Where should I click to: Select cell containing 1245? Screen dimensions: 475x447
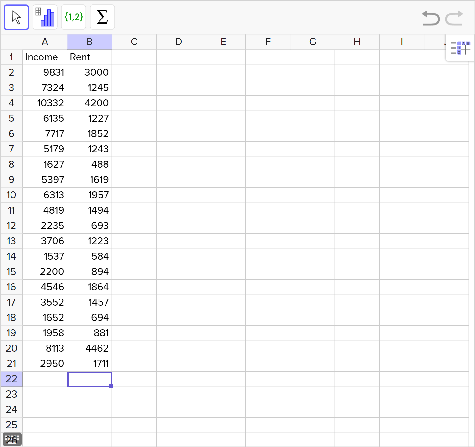(x=90, y=88)
